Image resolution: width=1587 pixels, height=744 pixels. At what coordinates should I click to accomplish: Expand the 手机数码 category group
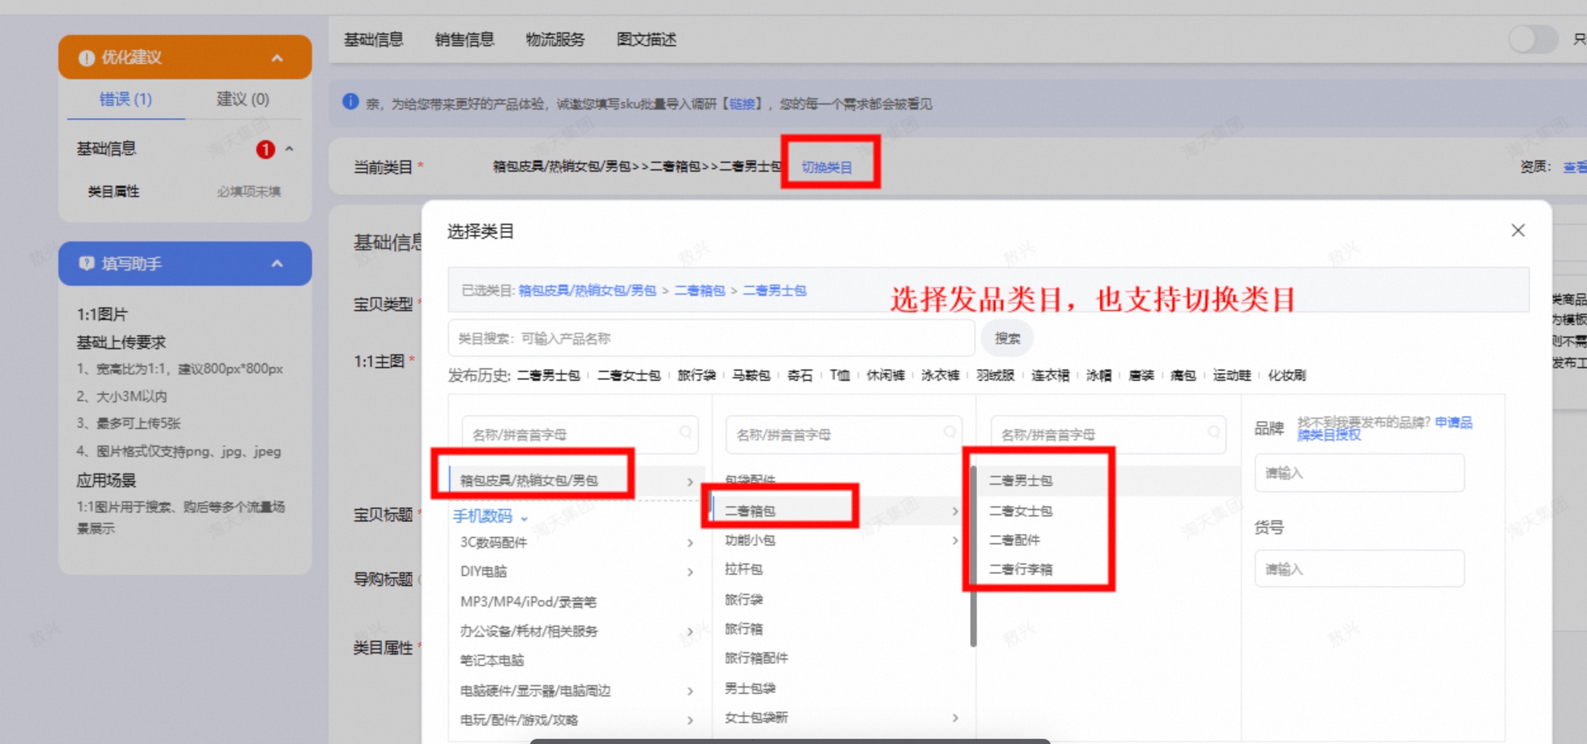click(x=490, y=516)
